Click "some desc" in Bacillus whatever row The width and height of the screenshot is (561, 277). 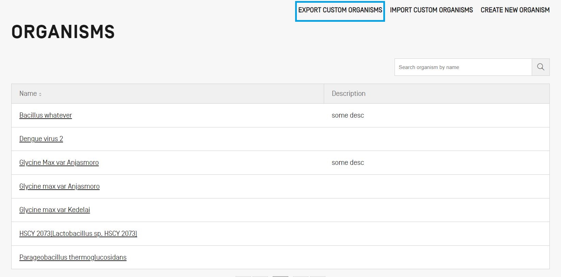click(x=348, y=115)
